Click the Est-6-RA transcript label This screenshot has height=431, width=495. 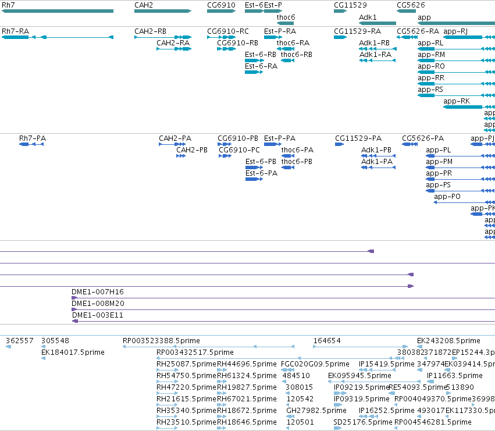point(261,66)
